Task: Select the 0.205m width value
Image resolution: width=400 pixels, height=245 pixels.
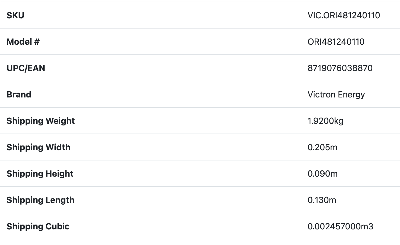Action: (322, 147)
